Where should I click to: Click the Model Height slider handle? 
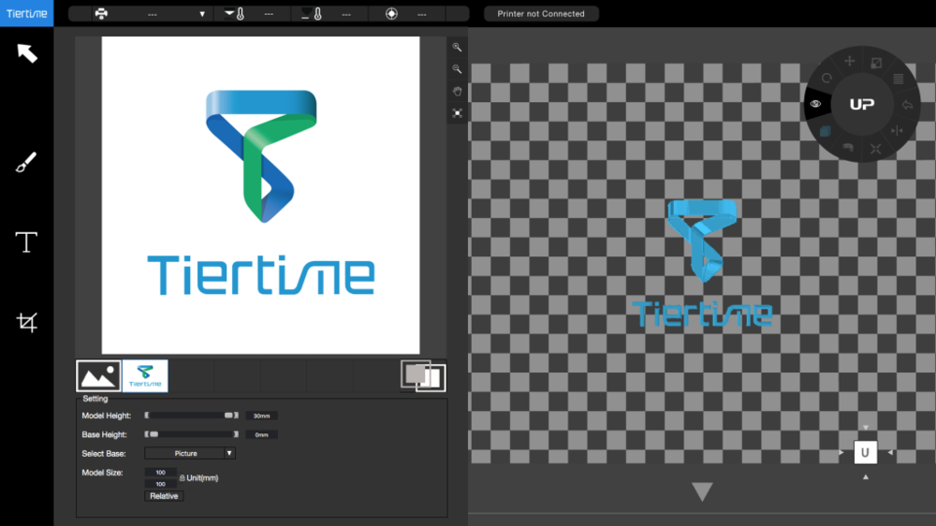point(228,416)
